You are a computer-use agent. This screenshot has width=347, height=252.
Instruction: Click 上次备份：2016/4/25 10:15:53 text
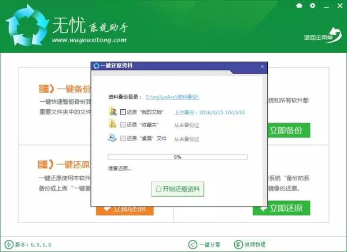(x=209, y=112)
